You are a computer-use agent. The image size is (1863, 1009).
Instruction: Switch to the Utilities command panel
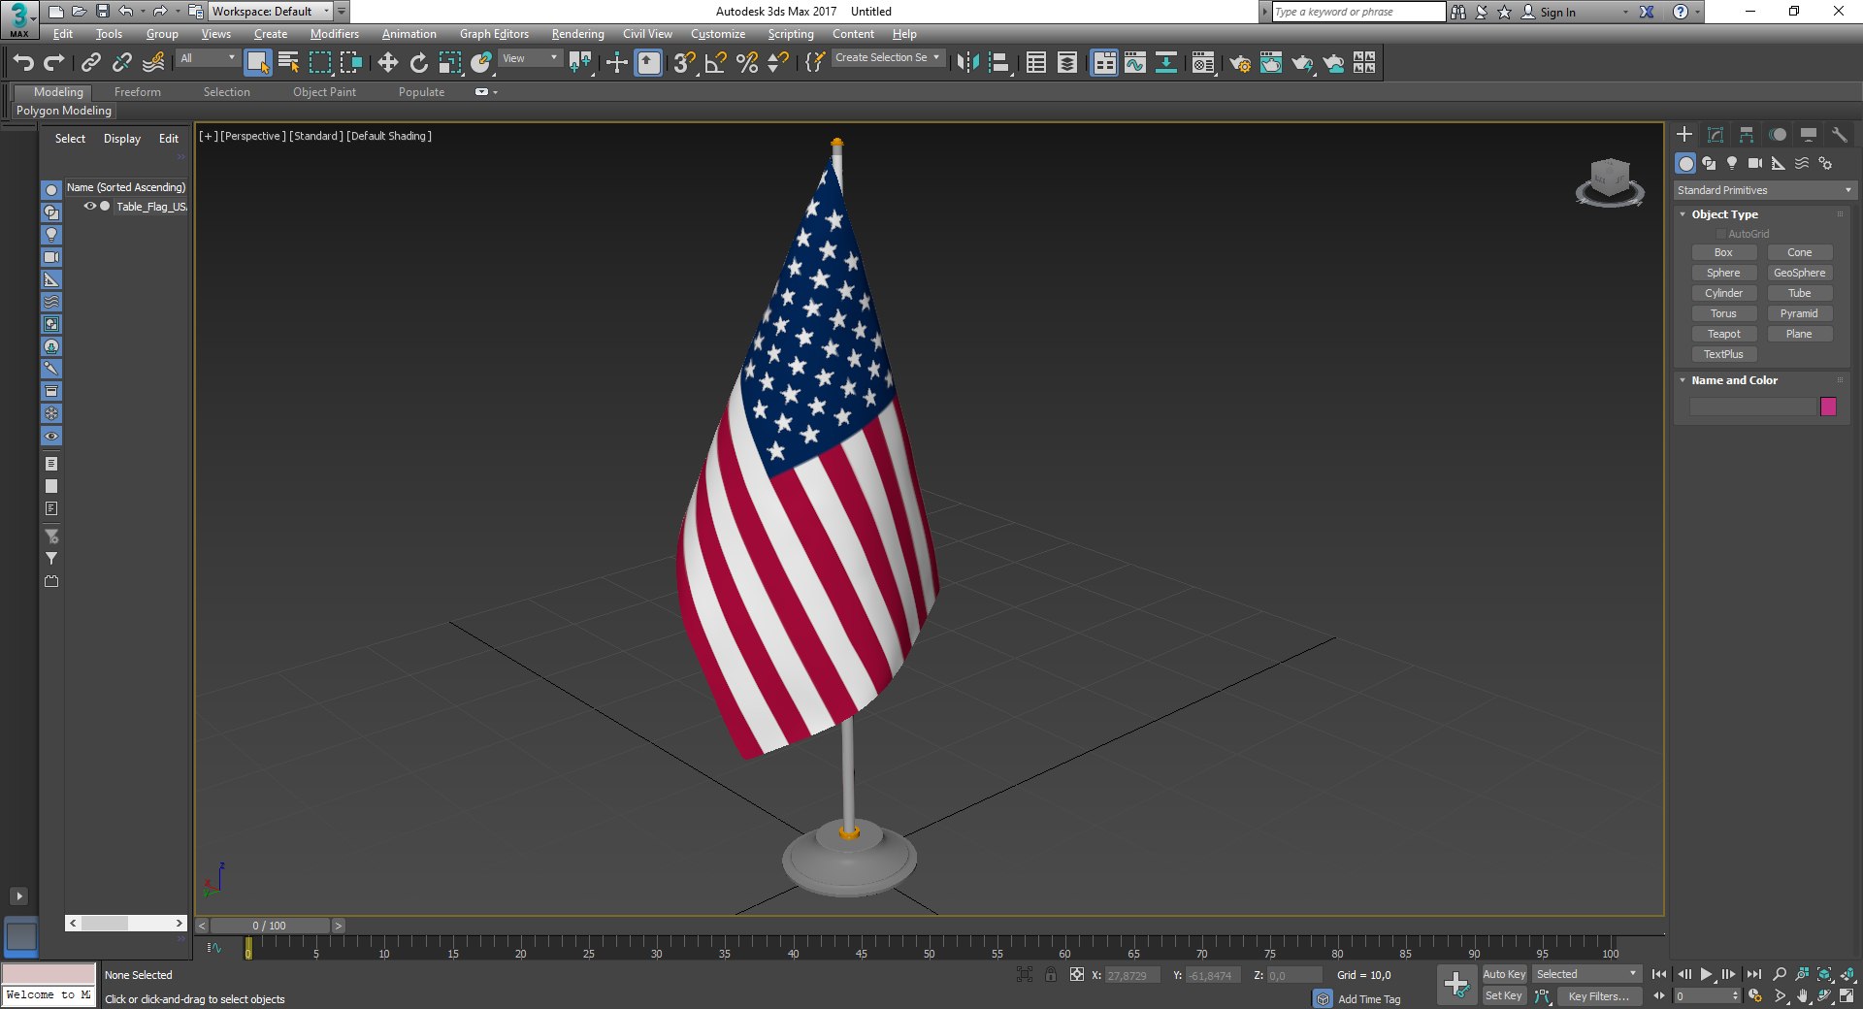pyautogui.click(x=1840, y=135)
